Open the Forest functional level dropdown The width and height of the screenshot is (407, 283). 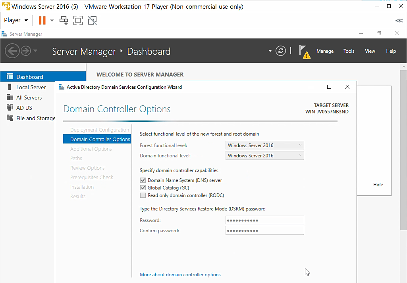(264, 145)
